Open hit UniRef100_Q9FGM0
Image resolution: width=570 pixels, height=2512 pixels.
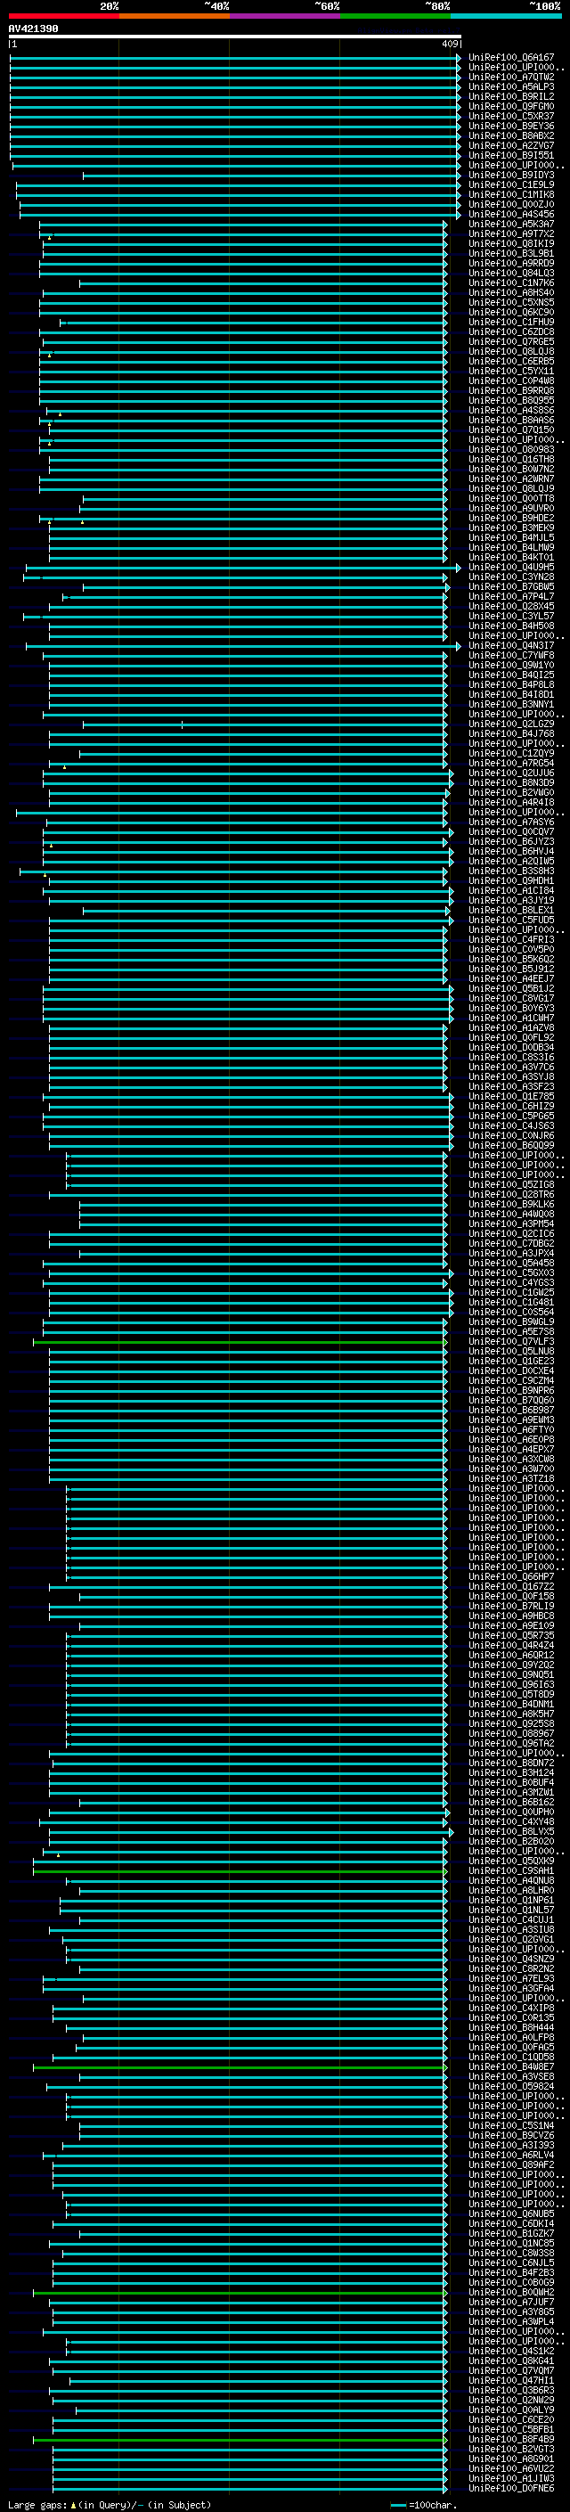click(511, 106)
